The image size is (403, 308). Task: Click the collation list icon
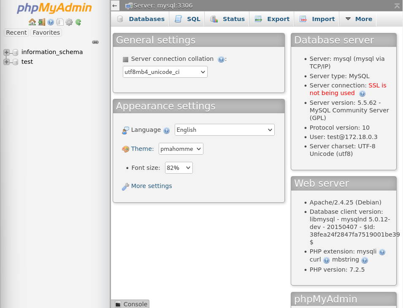tap(125, 60)
